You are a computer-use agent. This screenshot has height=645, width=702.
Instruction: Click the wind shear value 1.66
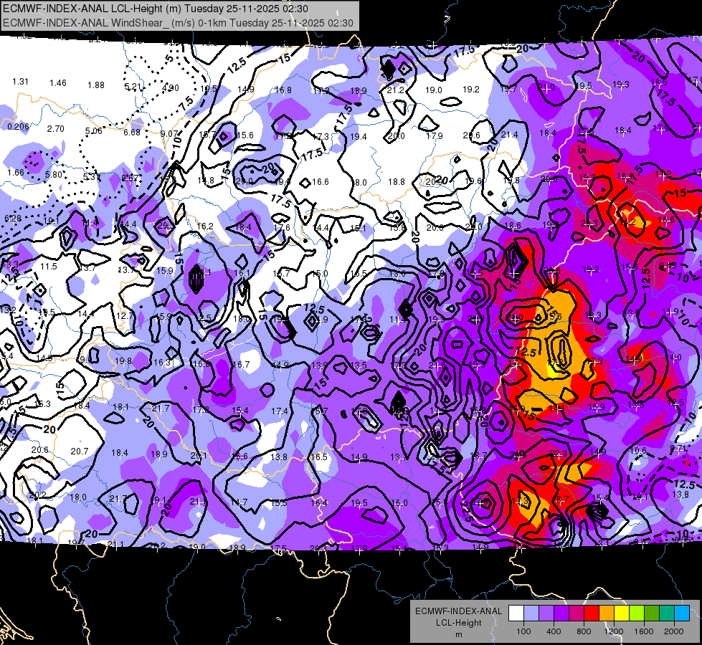pos(16,172)
